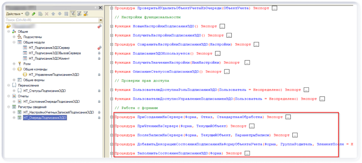362x163 pixels.
Task: Click the move down arrow icon
Action: point(60,14)
